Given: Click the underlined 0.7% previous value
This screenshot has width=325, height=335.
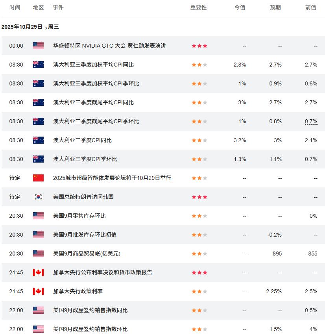Looking at the screenshot, I should (311, 121).
